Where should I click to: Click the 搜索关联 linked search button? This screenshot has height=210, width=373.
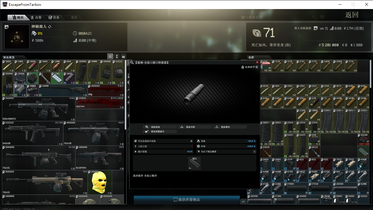click(x=195, y=127)
